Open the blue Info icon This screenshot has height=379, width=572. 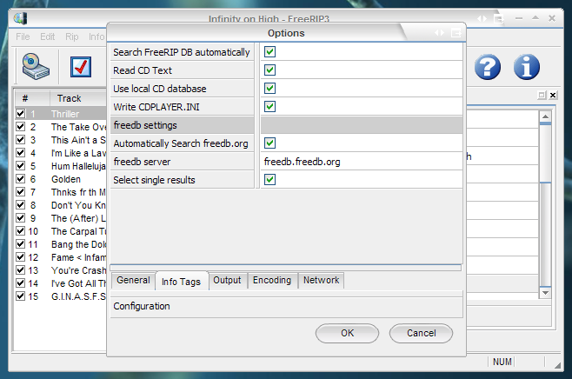point(527,67)
